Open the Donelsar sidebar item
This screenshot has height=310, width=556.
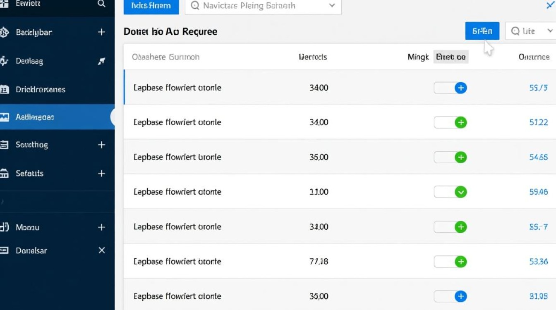coord(31,250)
